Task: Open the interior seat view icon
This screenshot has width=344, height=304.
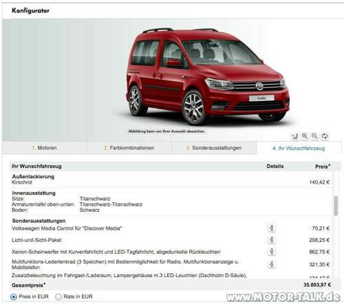Action: (294, 136)
